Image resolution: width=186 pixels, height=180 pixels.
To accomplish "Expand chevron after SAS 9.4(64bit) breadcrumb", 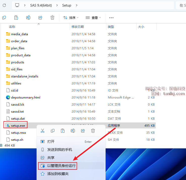I will 57,5.
